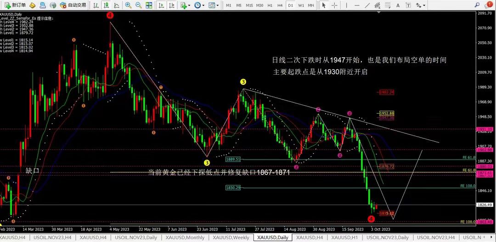Zoom in on the chart
Screen dimensions: 496x242
click(128, 5)
